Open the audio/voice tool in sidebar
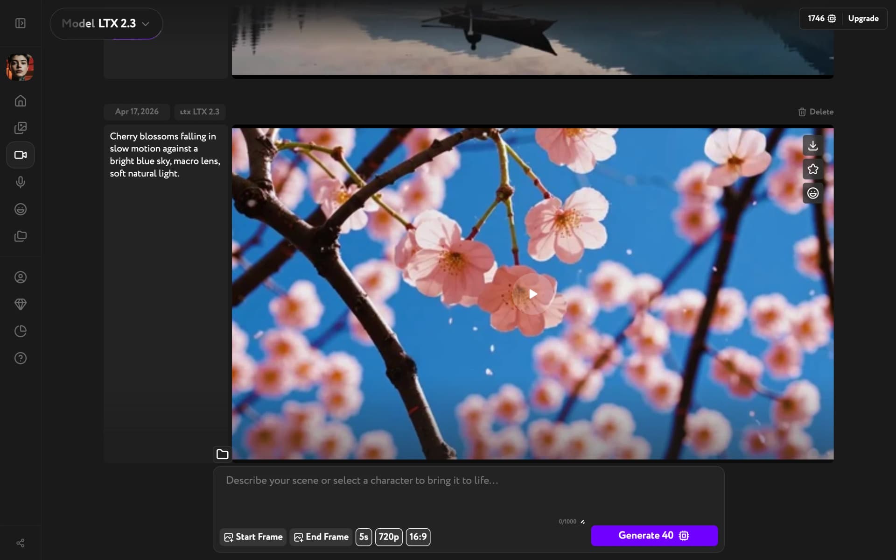The width and height of the screenshot is (896, 560). click(21, 182)
